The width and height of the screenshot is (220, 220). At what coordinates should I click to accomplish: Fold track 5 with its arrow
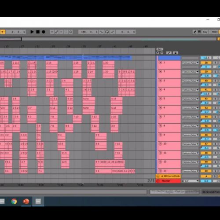coord(160,99)
